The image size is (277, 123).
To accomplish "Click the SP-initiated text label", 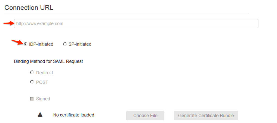I will 80,44.
